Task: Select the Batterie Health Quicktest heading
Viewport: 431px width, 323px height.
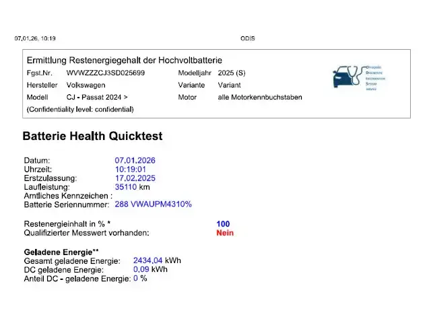Action: 92,136
